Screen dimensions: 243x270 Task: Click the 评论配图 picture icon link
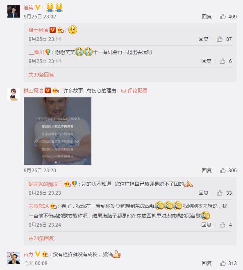(134, 90)
